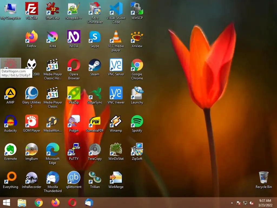The image size is (277, 208).
Task: Open the taskbar clock showing 9:37 AM
Action: (x=265, y=203)
